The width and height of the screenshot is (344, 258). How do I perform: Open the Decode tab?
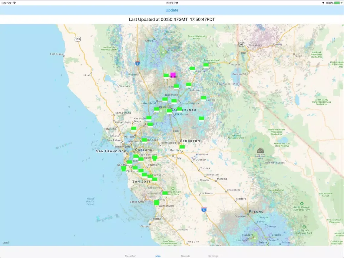(185, 256)
